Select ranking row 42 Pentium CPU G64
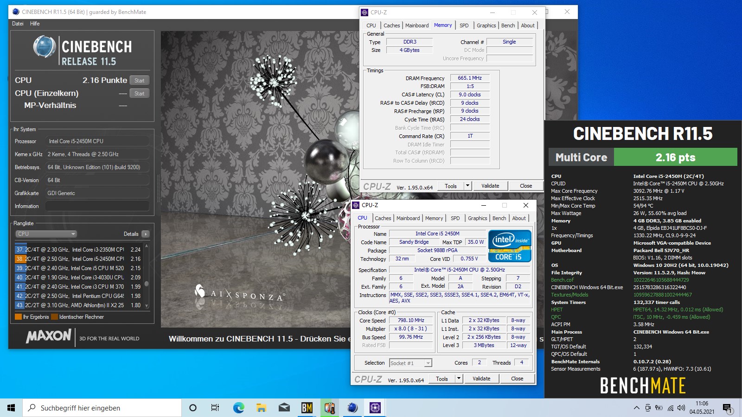The width and height of the screenshot is (742, 417). tap(78, 296)
